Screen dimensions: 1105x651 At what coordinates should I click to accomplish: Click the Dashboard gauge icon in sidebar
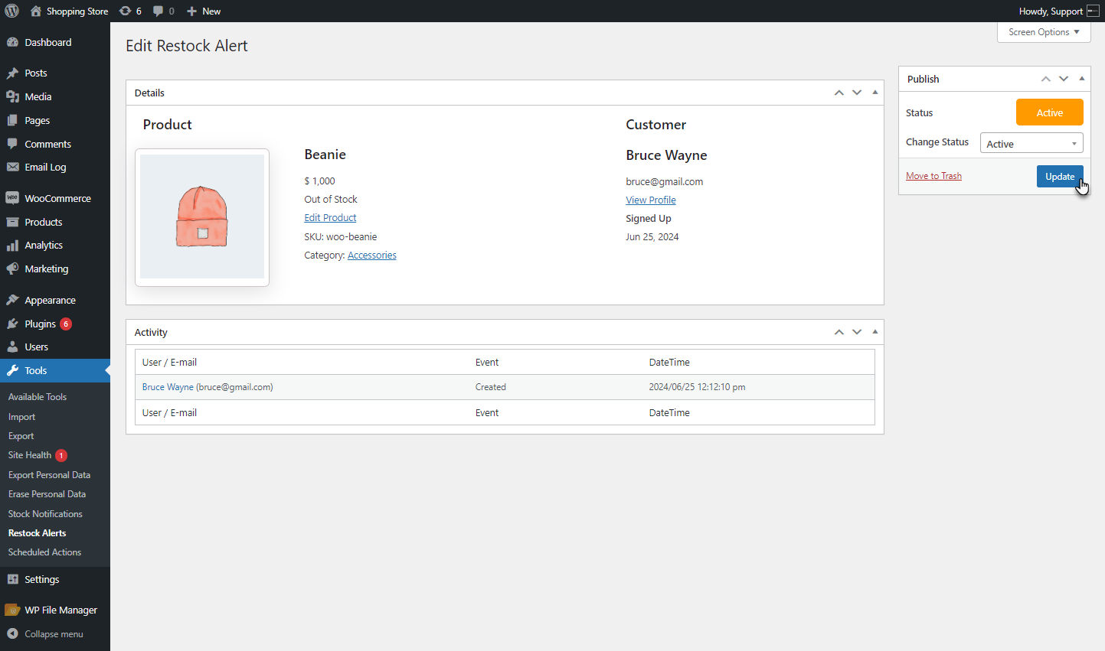point(12,42)
